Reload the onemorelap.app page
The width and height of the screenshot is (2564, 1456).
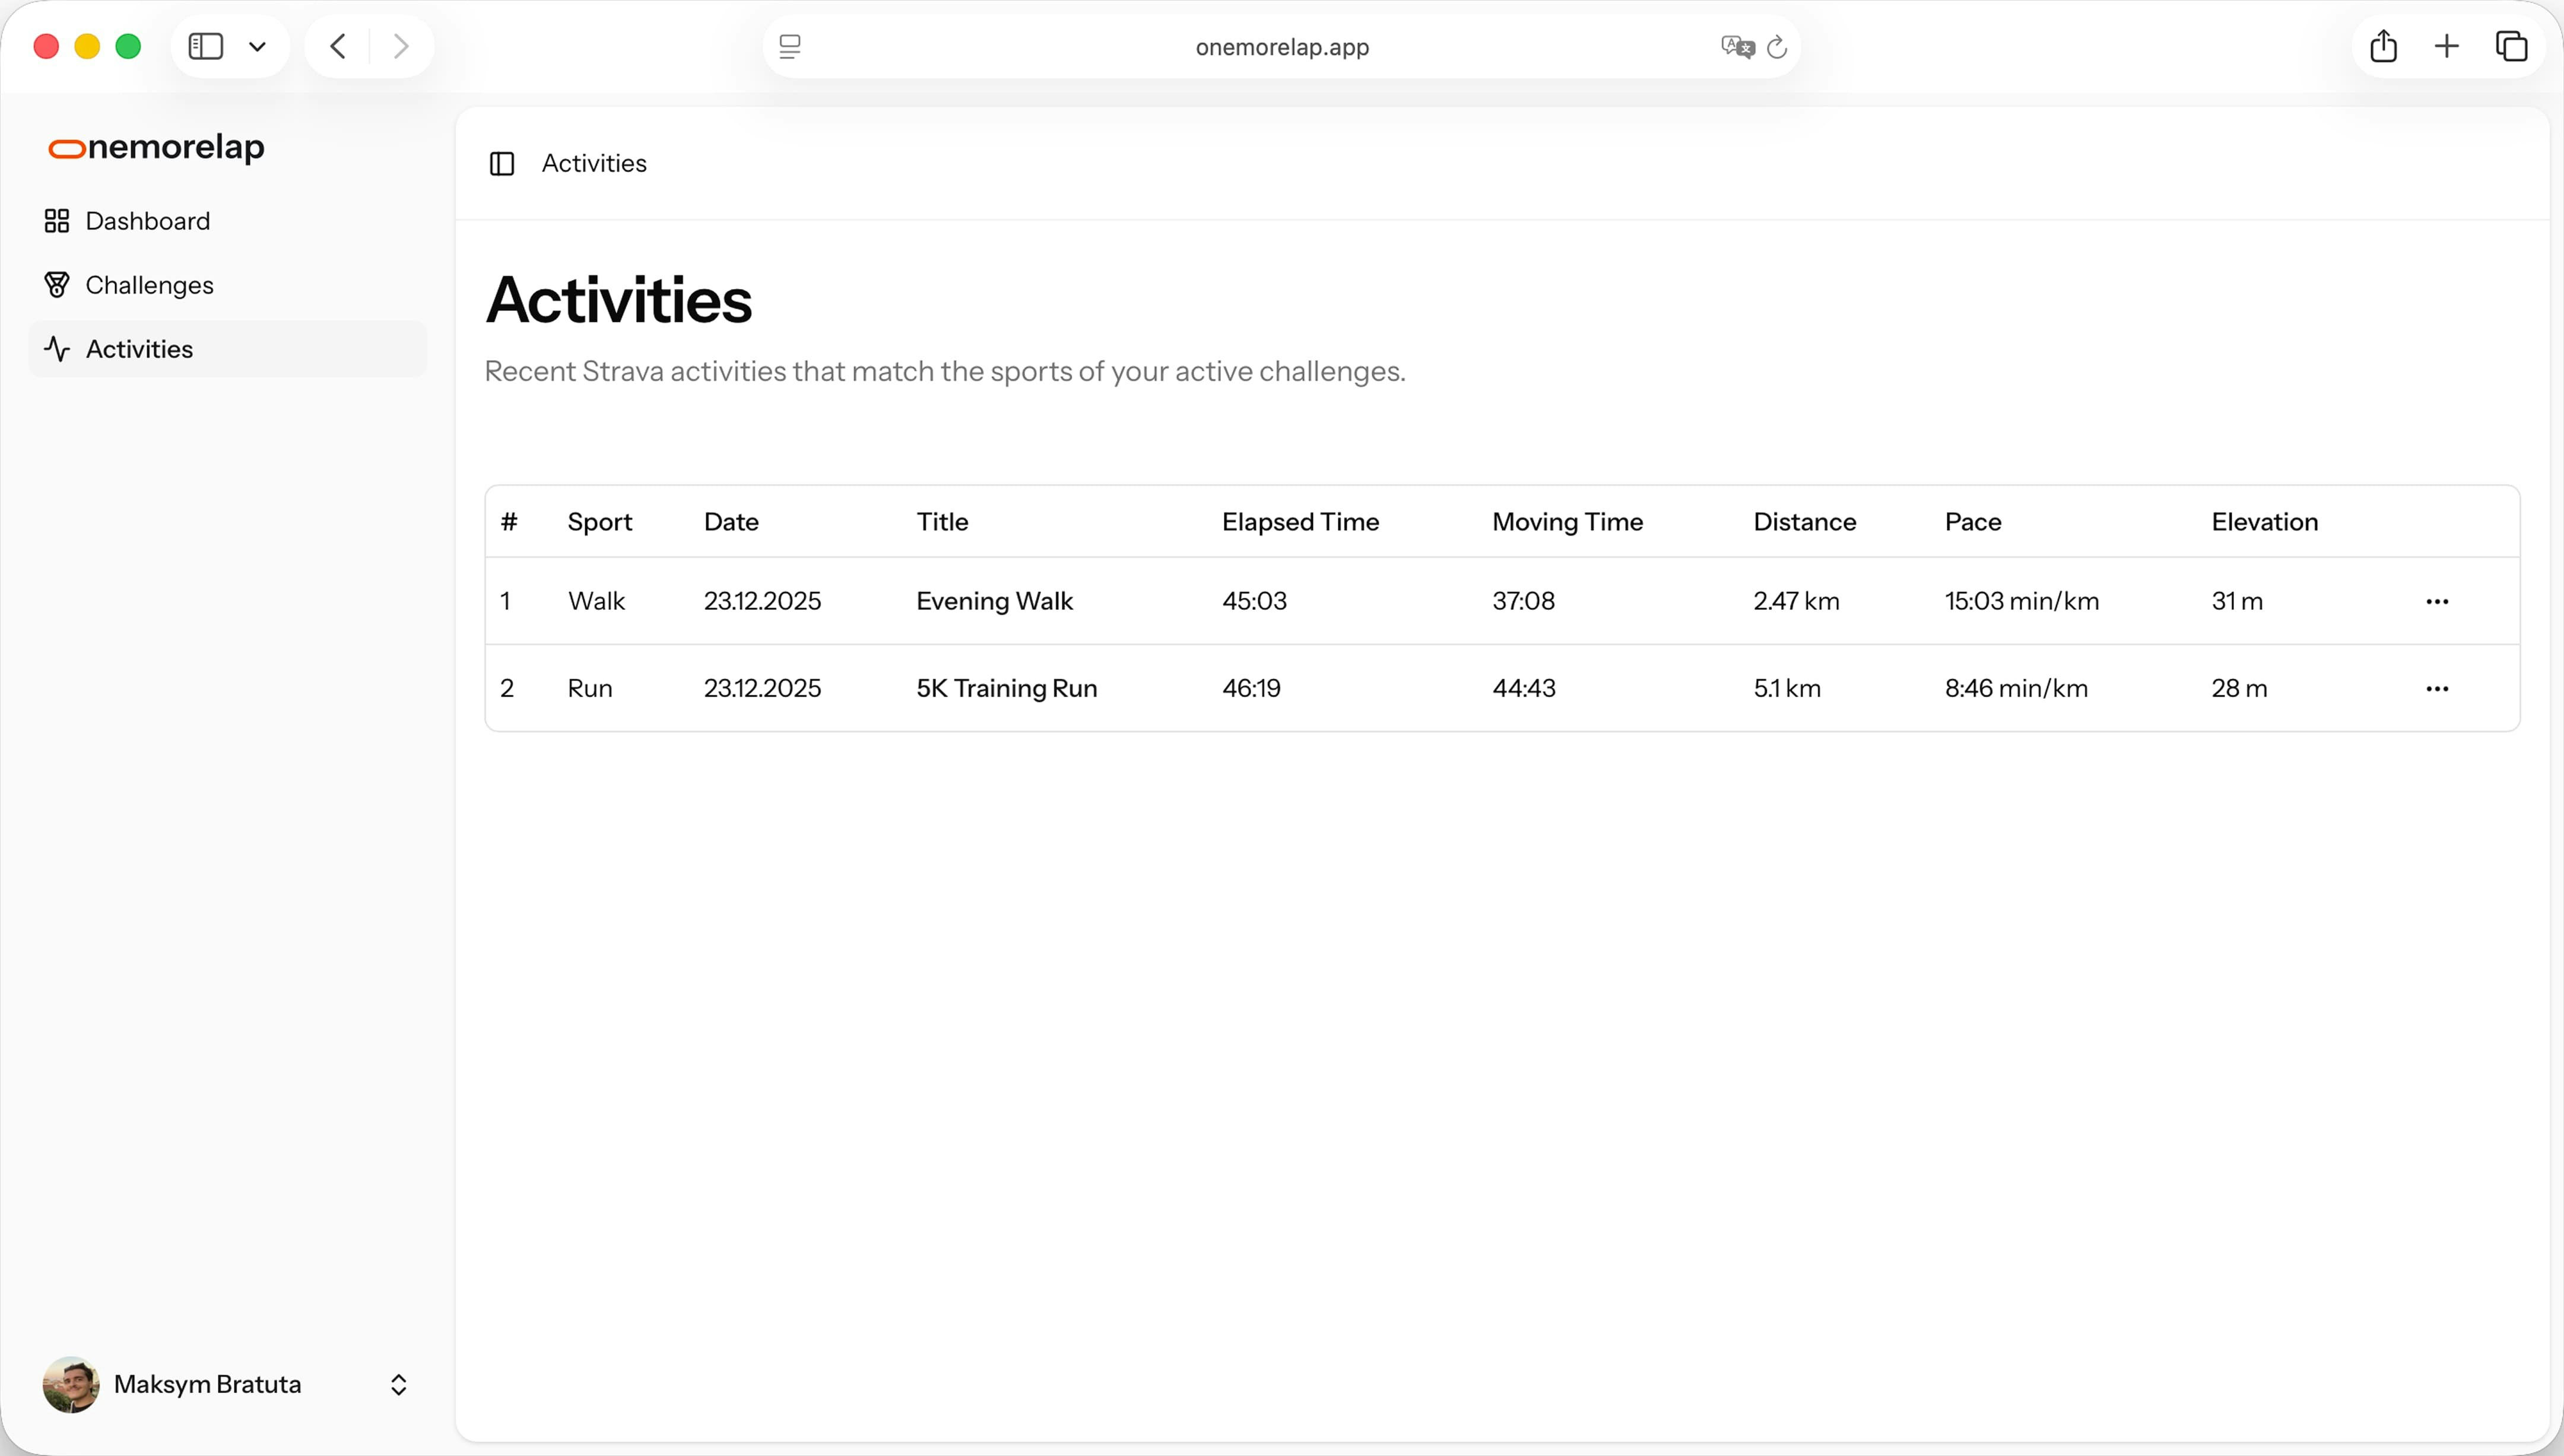click(x=1777, y=46)
